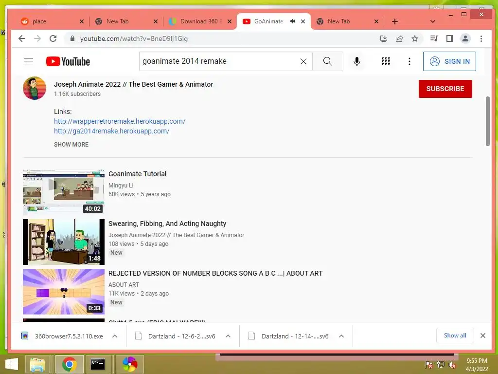Switch to Download 360 tab

(201, 21)
